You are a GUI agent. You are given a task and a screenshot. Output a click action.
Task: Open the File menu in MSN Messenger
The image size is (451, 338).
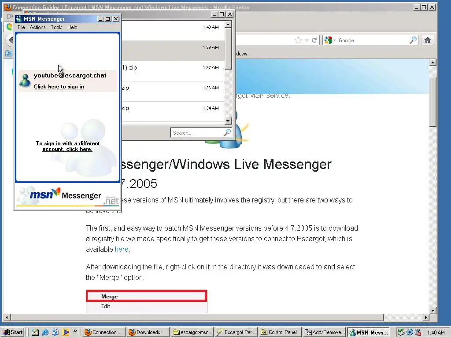(21, 27)
